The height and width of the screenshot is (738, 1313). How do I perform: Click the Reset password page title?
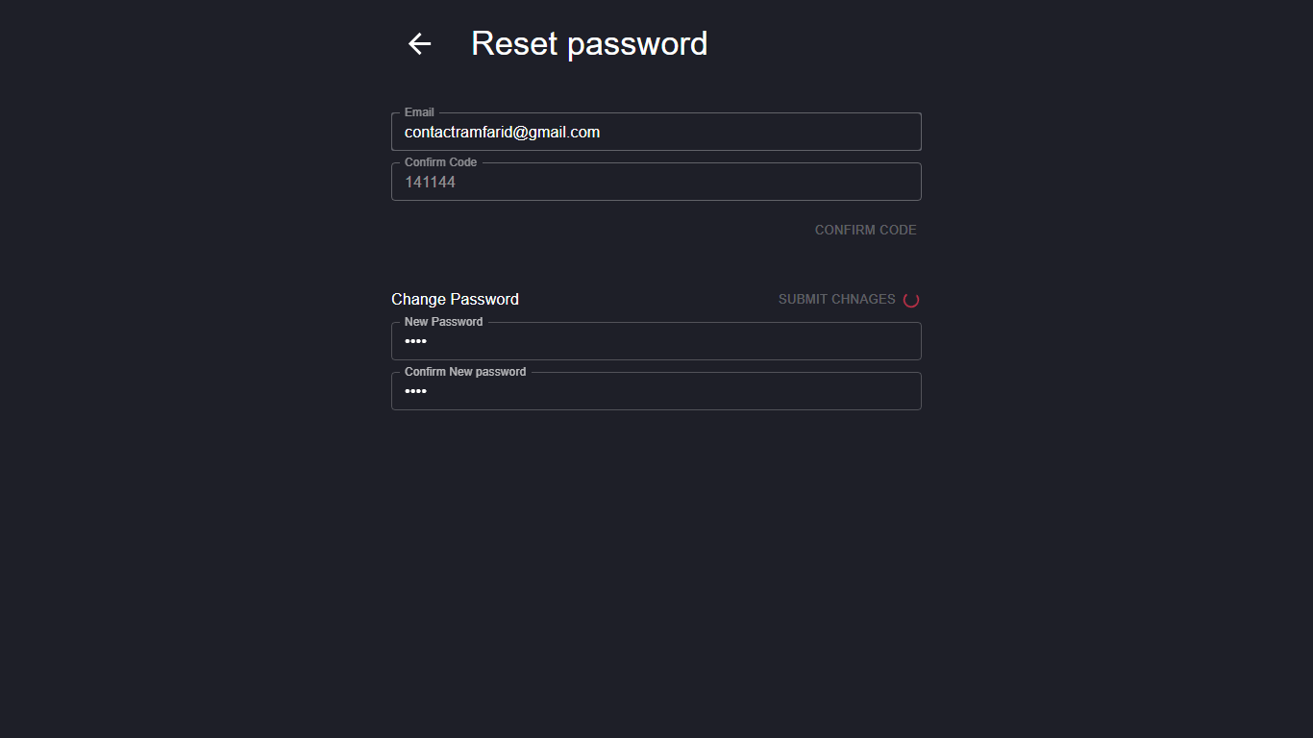(589, 44)
